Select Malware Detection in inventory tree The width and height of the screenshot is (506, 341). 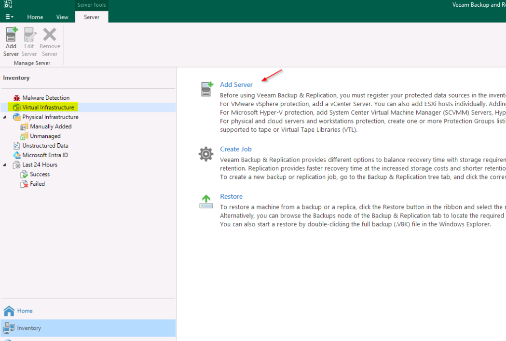[x=46, y=98]
